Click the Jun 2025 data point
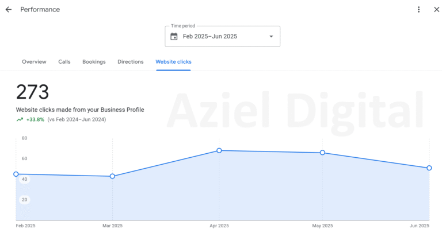The image size is (442, 237). (429, 168)
